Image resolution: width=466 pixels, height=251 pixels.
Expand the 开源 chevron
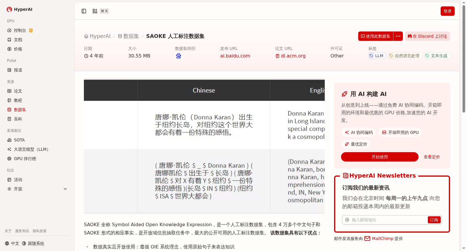pos(65,189)
